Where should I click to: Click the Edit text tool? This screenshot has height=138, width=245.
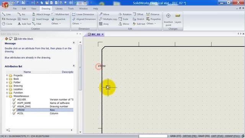point(139,24)
